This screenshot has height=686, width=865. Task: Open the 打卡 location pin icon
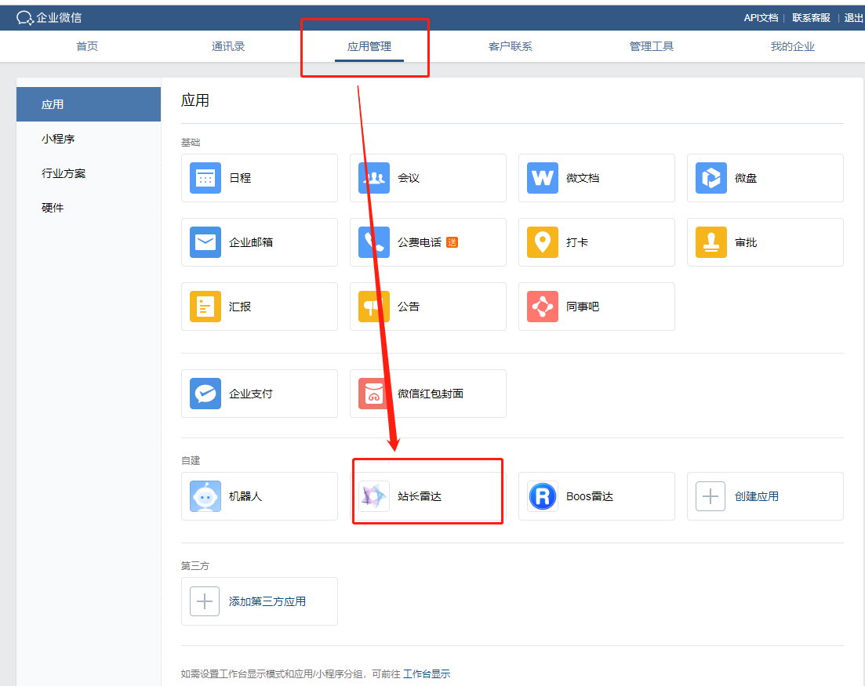pos(542,242)
